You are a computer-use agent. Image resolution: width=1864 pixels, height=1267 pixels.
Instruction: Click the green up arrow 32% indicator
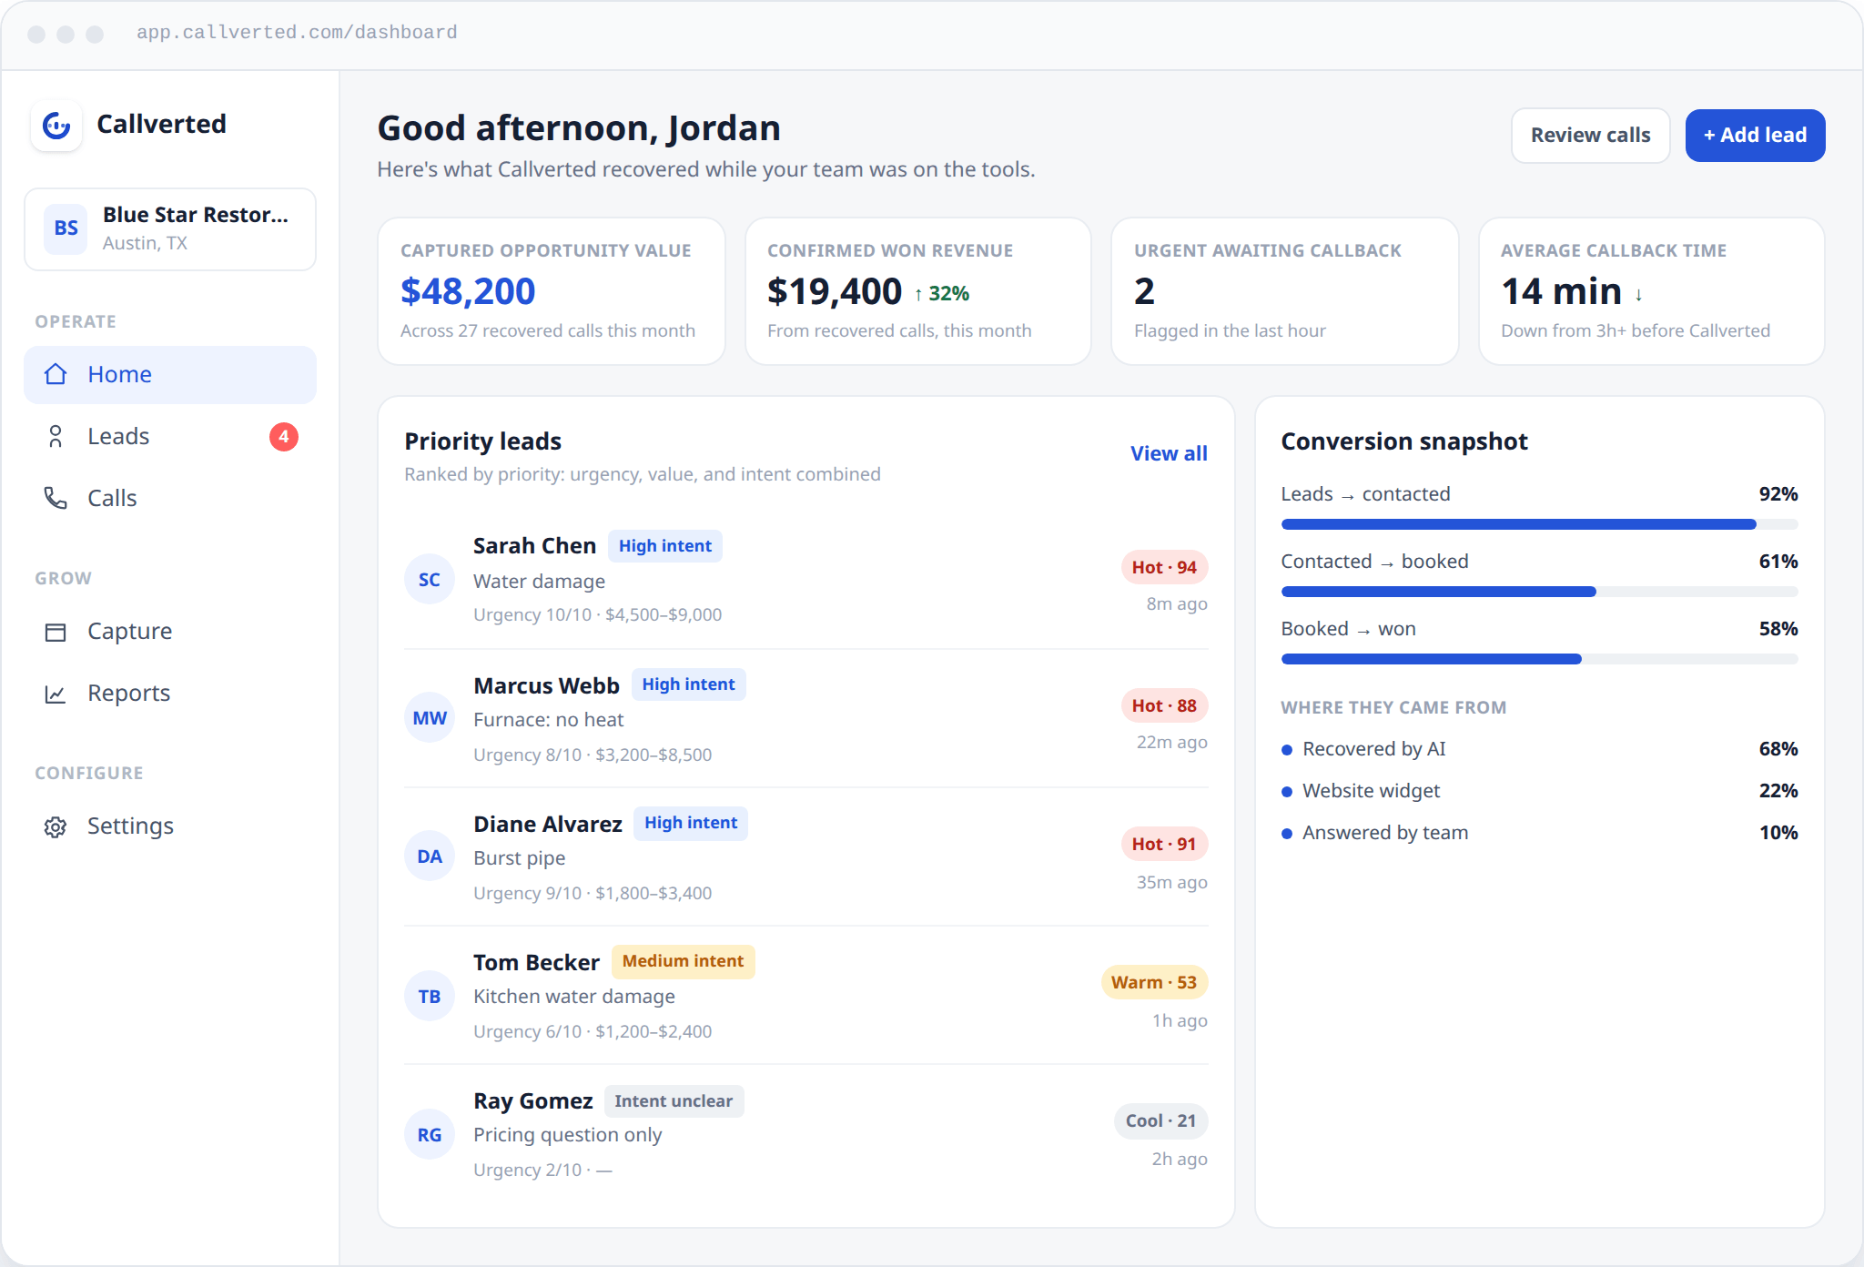coord(942,294)
